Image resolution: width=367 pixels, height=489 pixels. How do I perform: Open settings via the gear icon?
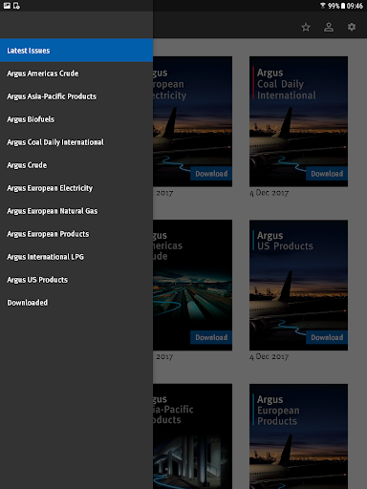coord(352,27)
